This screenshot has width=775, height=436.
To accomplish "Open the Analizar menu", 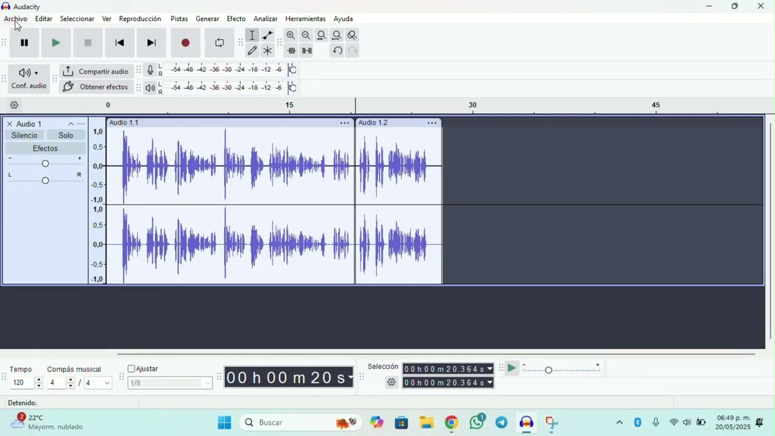I will coord(265,19).
